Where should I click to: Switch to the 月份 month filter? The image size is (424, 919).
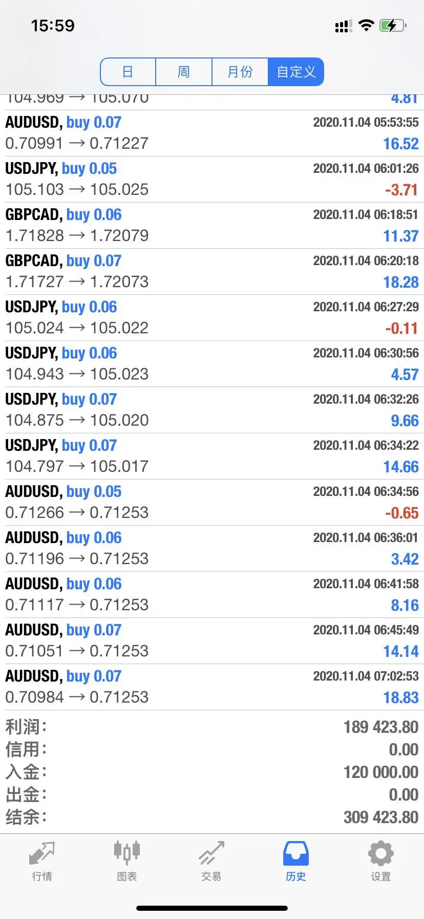(x=240, y=72)
